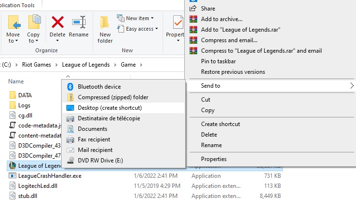Choose Desktop (create shortcut) option

(123, 108)
